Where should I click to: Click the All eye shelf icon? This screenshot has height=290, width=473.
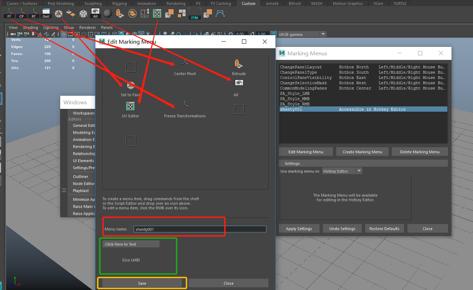point(95,13)
